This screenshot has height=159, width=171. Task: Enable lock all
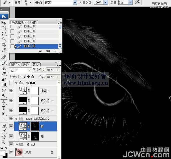(32, 77)
